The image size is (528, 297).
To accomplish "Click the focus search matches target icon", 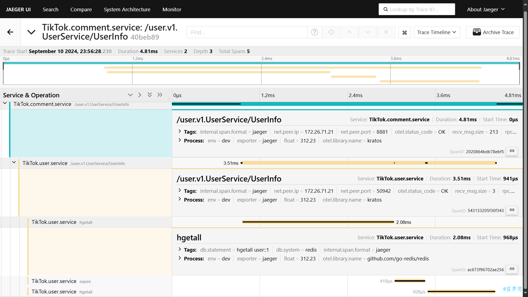I will [x=331, y=32].
